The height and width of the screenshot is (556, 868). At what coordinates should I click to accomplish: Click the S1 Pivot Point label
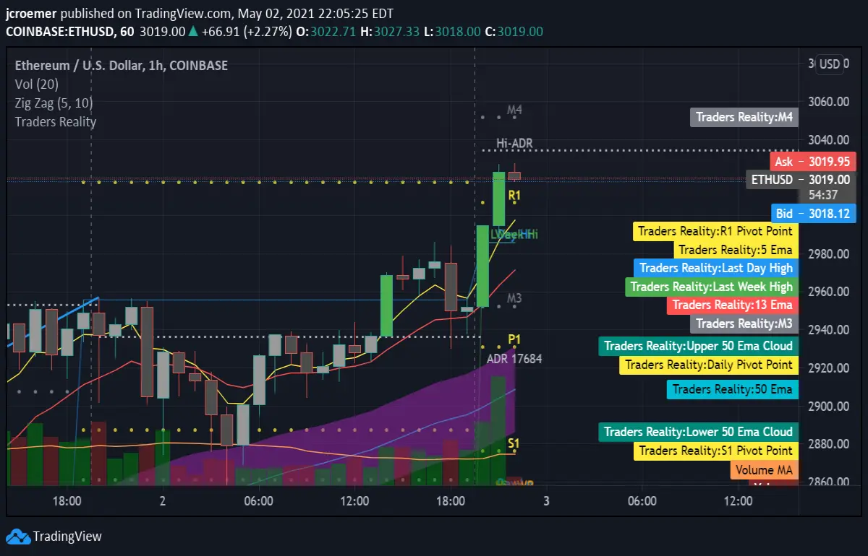pos(716,451)
